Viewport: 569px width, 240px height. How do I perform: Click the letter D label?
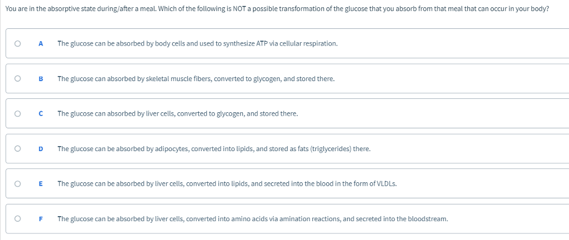[x=41, y=149]
